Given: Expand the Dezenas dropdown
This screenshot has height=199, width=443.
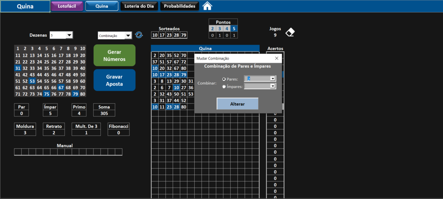Looking at the screenshot, I should 69,35.
